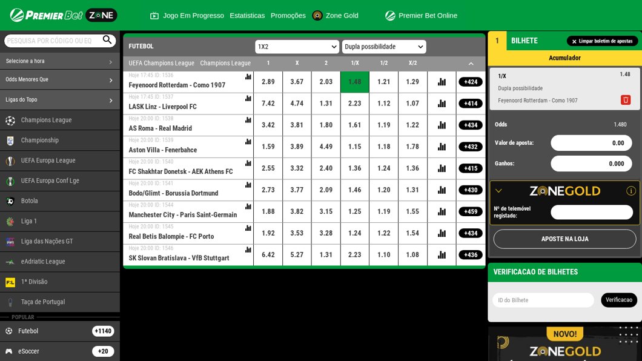
Task: Go to Premier Bet Online
Action: (422, 16)
